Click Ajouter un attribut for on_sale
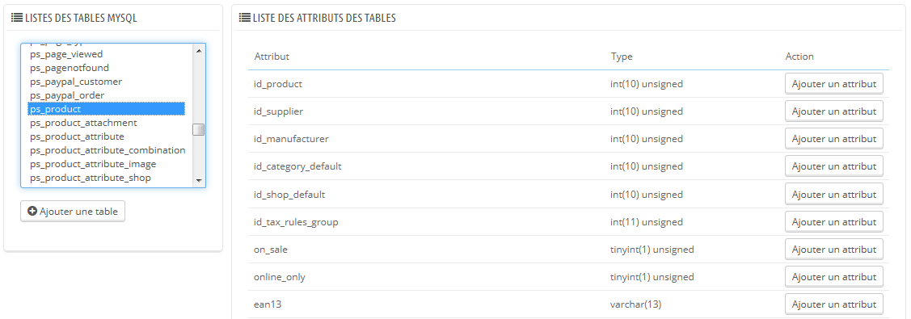 pos(833,250)
